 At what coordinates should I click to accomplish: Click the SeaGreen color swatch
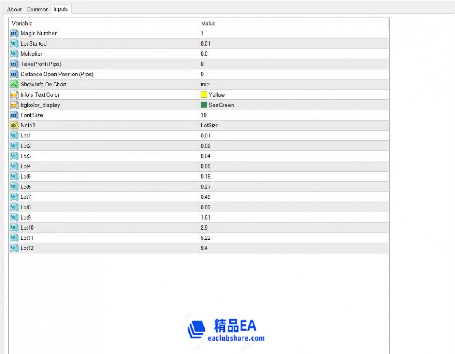point(204,105)
